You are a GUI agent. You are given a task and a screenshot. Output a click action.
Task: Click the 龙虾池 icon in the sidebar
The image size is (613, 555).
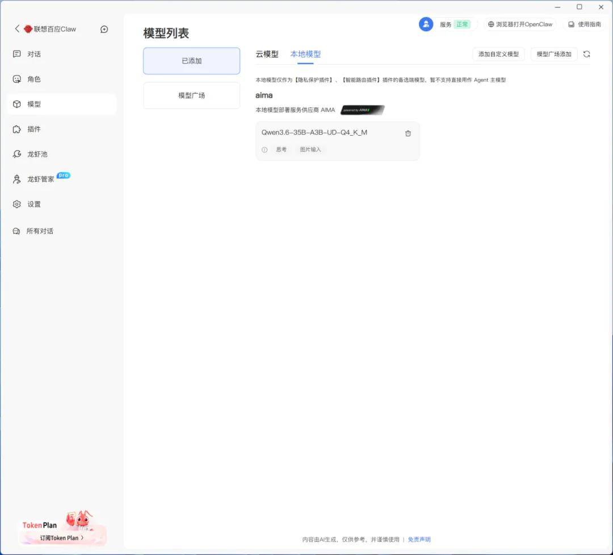(17, 154)
